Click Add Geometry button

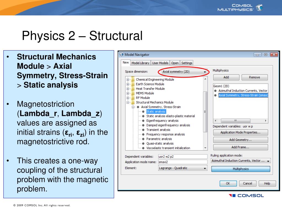click(240, 140)
